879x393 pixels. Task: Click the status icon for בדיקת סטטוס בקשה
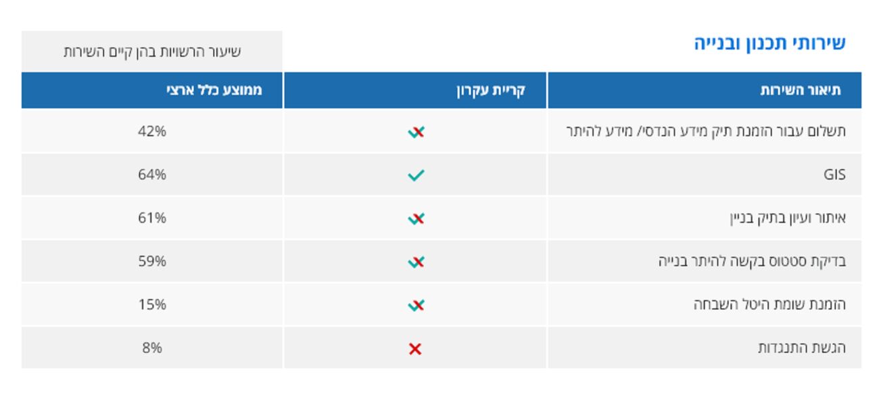point(416,262)
